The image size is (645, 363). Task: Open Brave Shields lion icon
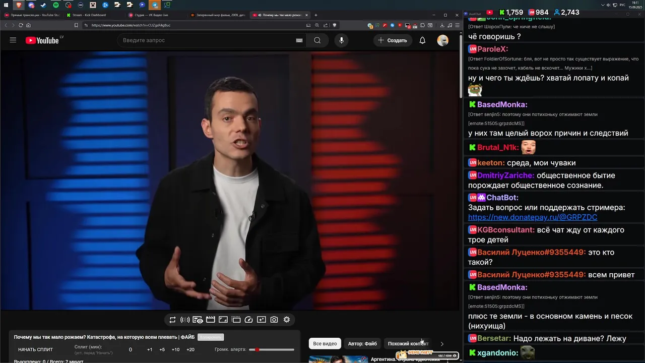(334, 25)
